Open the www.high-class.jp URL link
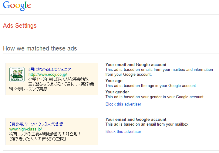 pyautogui.click(x=25, y=129)
